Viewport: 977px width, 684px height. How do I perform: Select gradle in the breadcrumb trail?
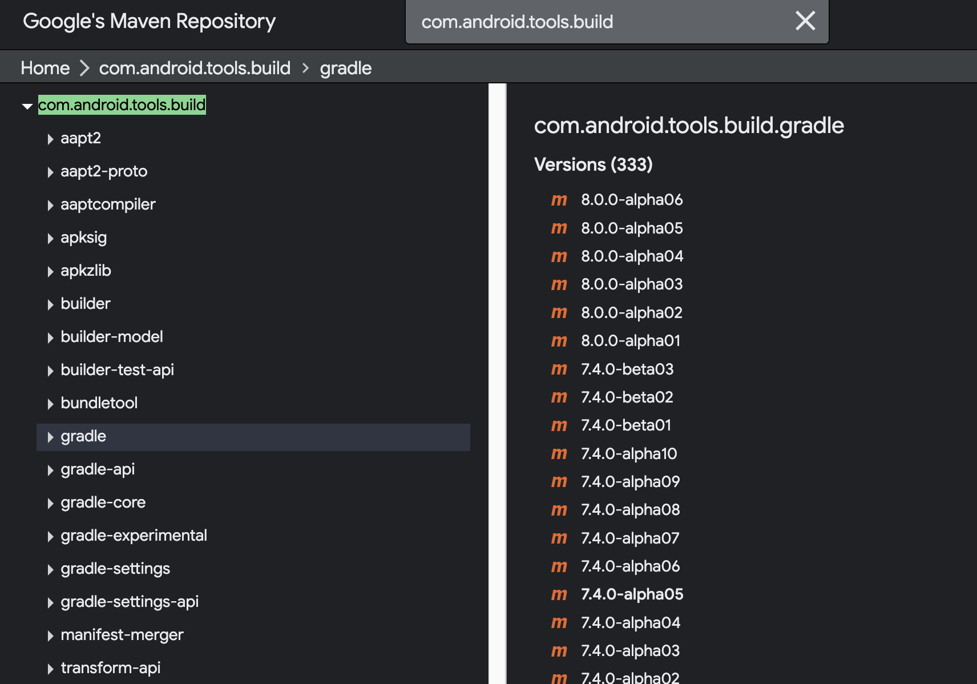tap(345, 67)
